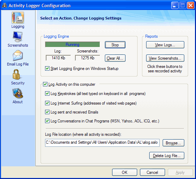Select the Security padlock icon
Viewport: 196px width, 179px height.
click(17, 74)
